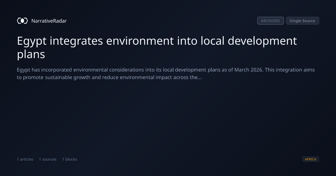The width and height of the screenshot is (336, 176).
Task: Click the '1 sources' count
Action: 48,159
